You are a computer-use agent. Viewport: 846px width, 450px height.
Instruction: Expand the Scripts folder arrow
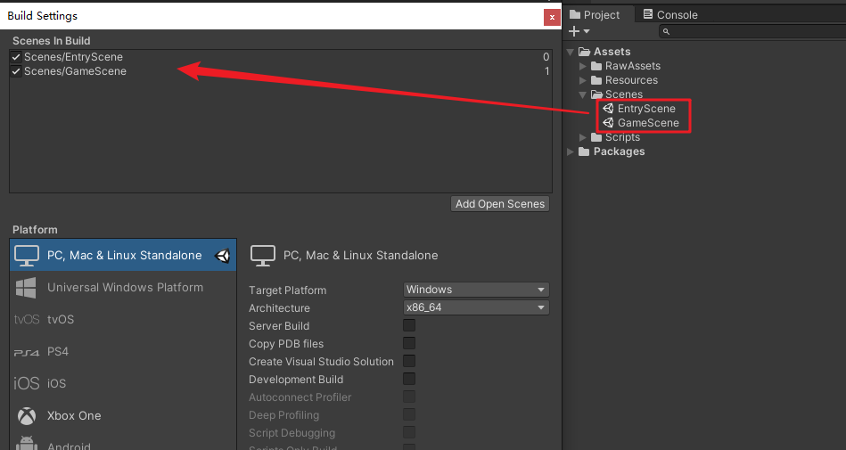[583, 137]
